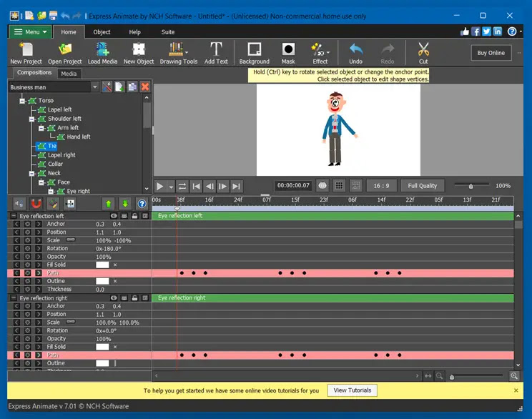Viewport: 532px width, 419px height.
Task: Open the Effect tool
Action: click(x=320, y=53)
